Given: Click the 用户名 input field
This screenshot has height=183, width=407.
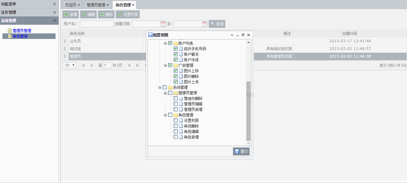Looking at the screenshot, I should (x=97, y=24).
